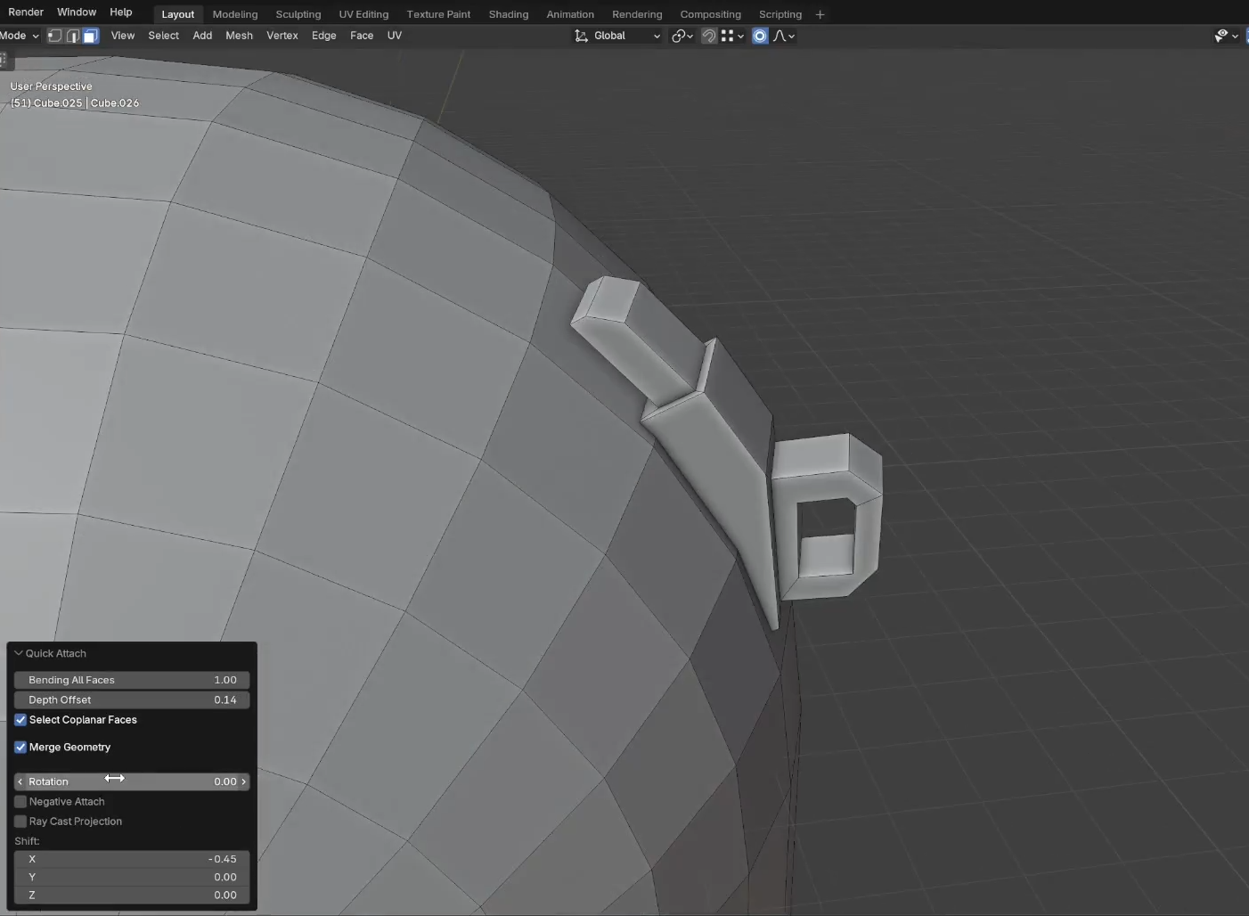Screen dimensions: 1249x916
Task: Click the Cube.025 | Cube.026 object text
Action: (86, 103)
